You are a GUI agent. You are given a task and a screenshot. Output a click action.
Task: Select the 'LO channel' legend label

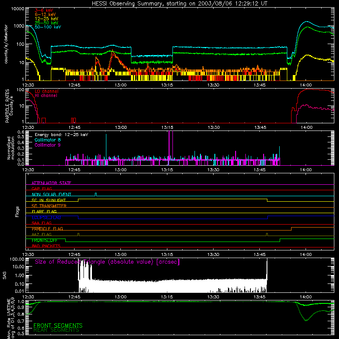click(46, 91)
